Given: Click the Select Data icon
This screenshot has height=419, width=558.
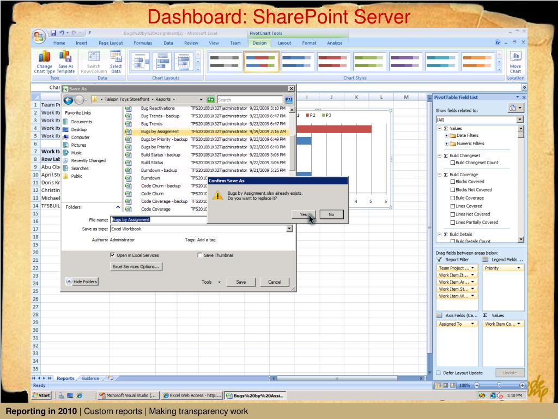Looking at the screenshot, I should click(x=116, y=62).
